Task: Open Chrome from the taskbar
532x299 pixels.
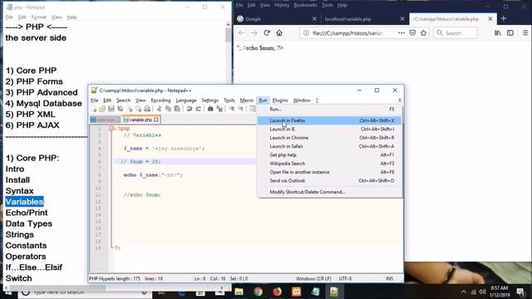Action: click(258, 292)
